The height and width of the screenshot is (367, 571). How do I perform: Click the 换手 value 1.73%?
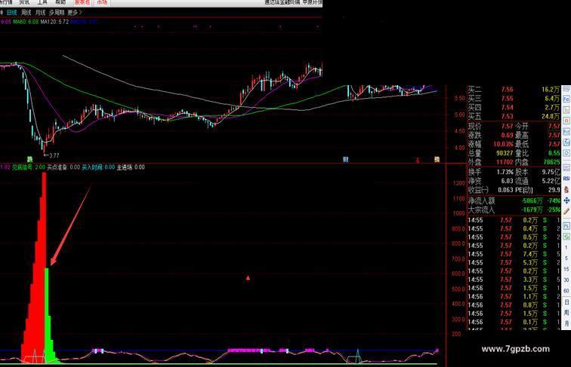pos(505,172)
